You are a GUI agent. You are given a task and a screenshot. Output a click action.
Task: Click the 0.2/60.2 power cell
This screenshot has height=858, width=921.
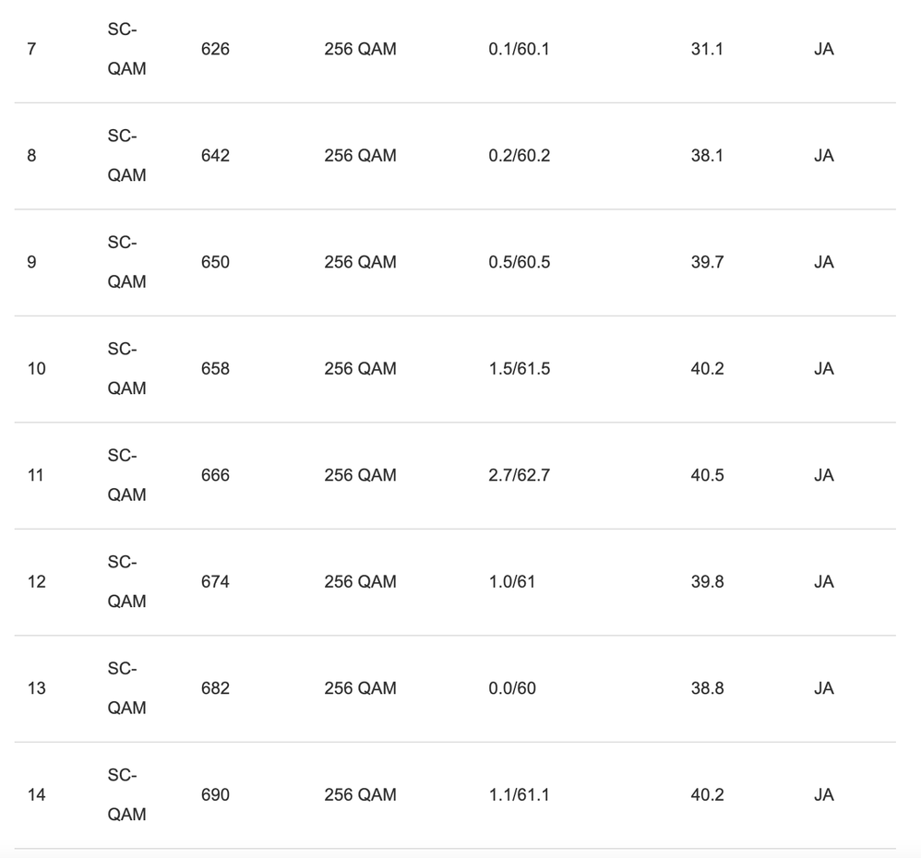(519, 156)
